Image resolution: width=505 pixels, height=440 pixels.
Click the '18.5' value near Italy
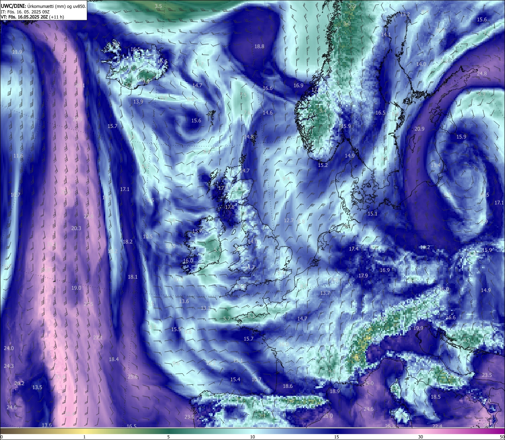[x=436, y=397]
